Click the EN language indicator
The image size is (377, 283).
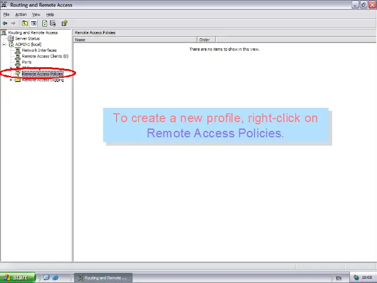339,278
